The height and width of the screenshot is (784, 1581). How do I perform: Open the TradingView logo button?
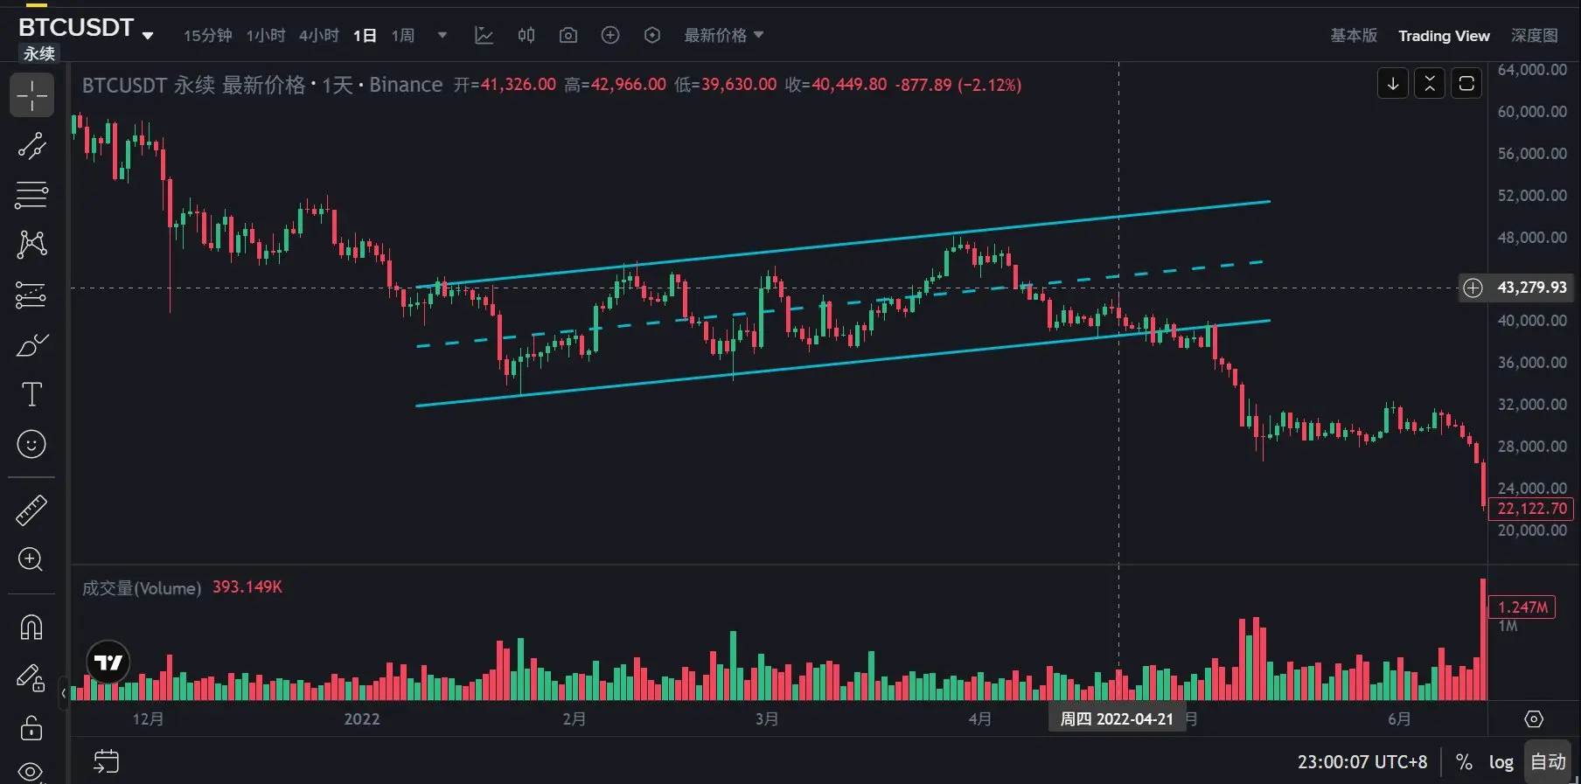108,663
